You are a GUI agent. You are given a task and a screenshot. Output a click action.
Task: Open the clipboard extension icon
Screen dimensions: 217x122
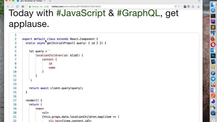tap(185, 6)
